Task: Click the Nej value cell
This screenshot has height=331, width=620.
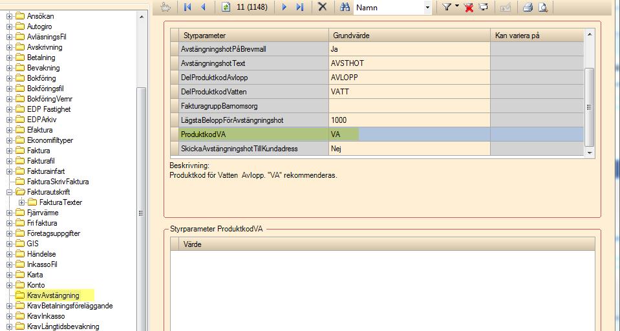Action: [409, 149]
